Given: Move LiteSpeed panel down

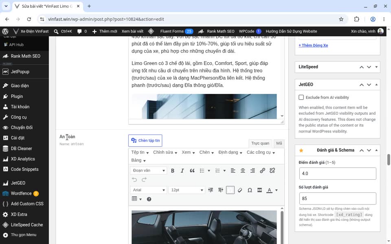Looking at the screenshot, I should 369,67.
